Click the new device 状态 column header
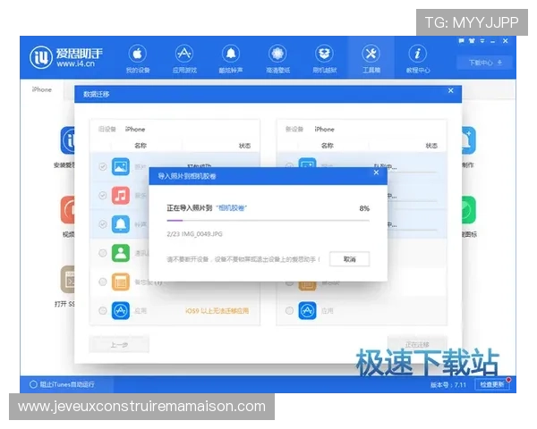The image size is (537, 429). point(431,146)
